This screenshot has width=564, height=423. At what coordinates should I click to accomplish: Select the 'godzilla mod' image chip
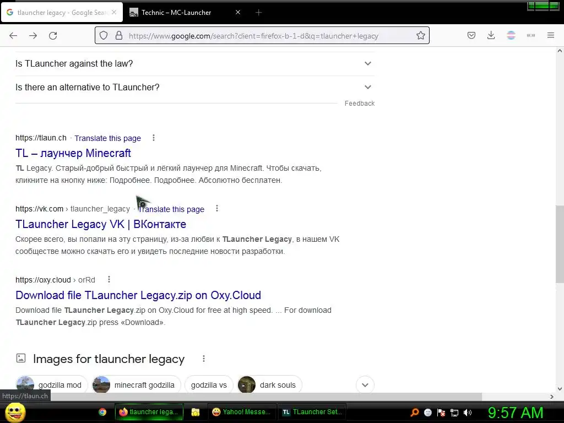tap(51, 385)
